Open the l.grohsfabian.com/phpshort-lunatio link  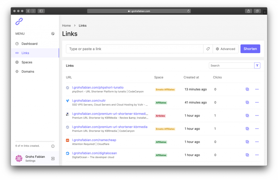(x=98, y=87)
